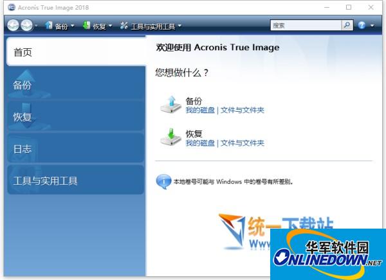386x280 pixels.
Task: Click the 备份 toolbar menu label
Action: tap(61, 26)
